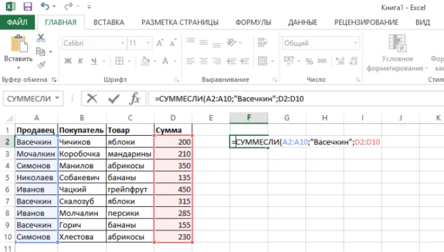Click the Orientation text rotate icon

tap(232, 42)
